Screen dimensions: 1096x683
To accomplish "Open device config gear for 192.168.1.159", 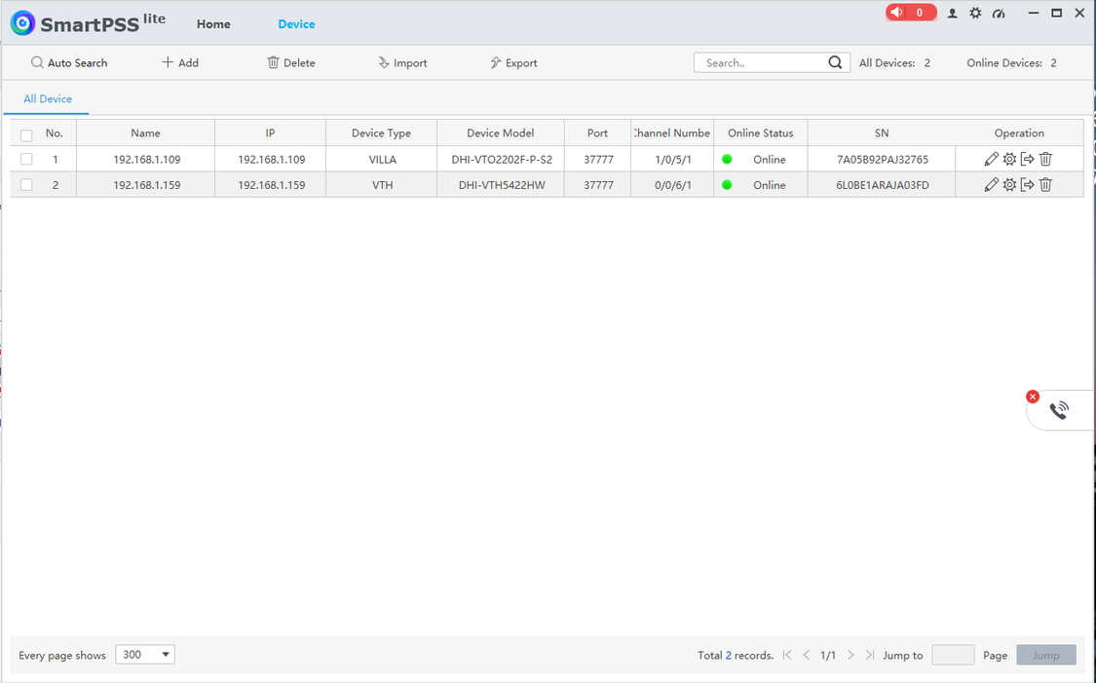I will [1009, 185].
